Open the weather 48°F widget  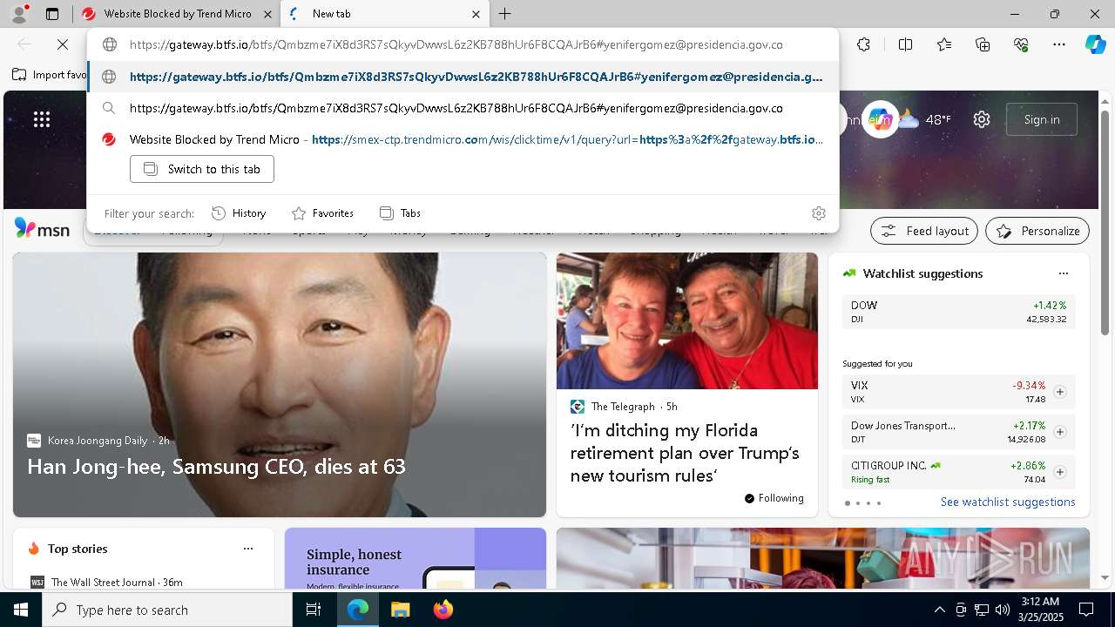coord(924,119)
